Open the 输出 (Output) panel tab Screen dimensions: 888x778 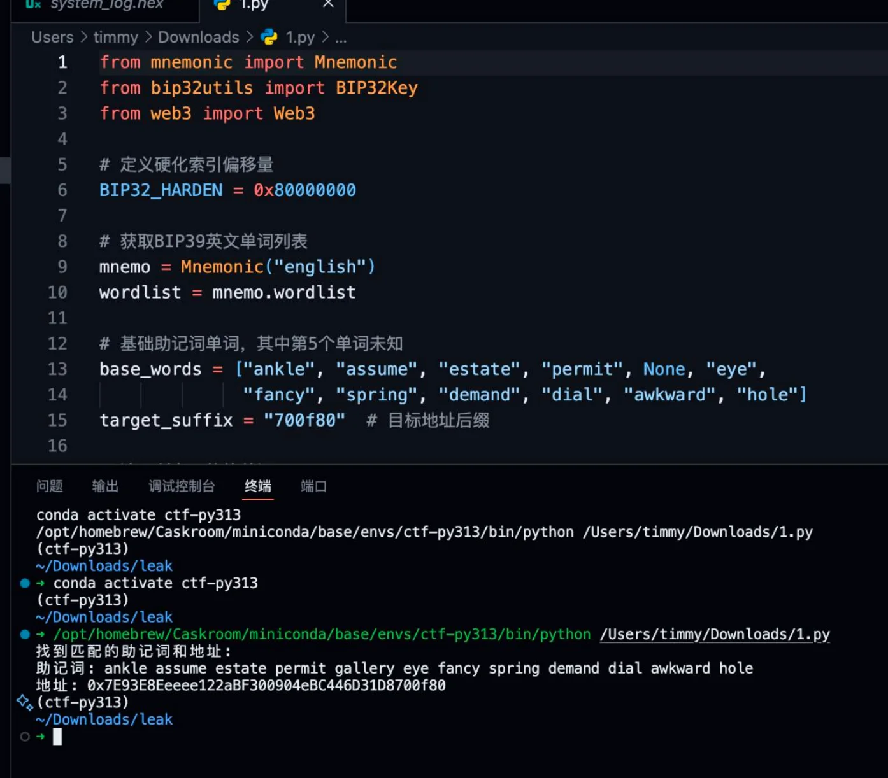105,486
